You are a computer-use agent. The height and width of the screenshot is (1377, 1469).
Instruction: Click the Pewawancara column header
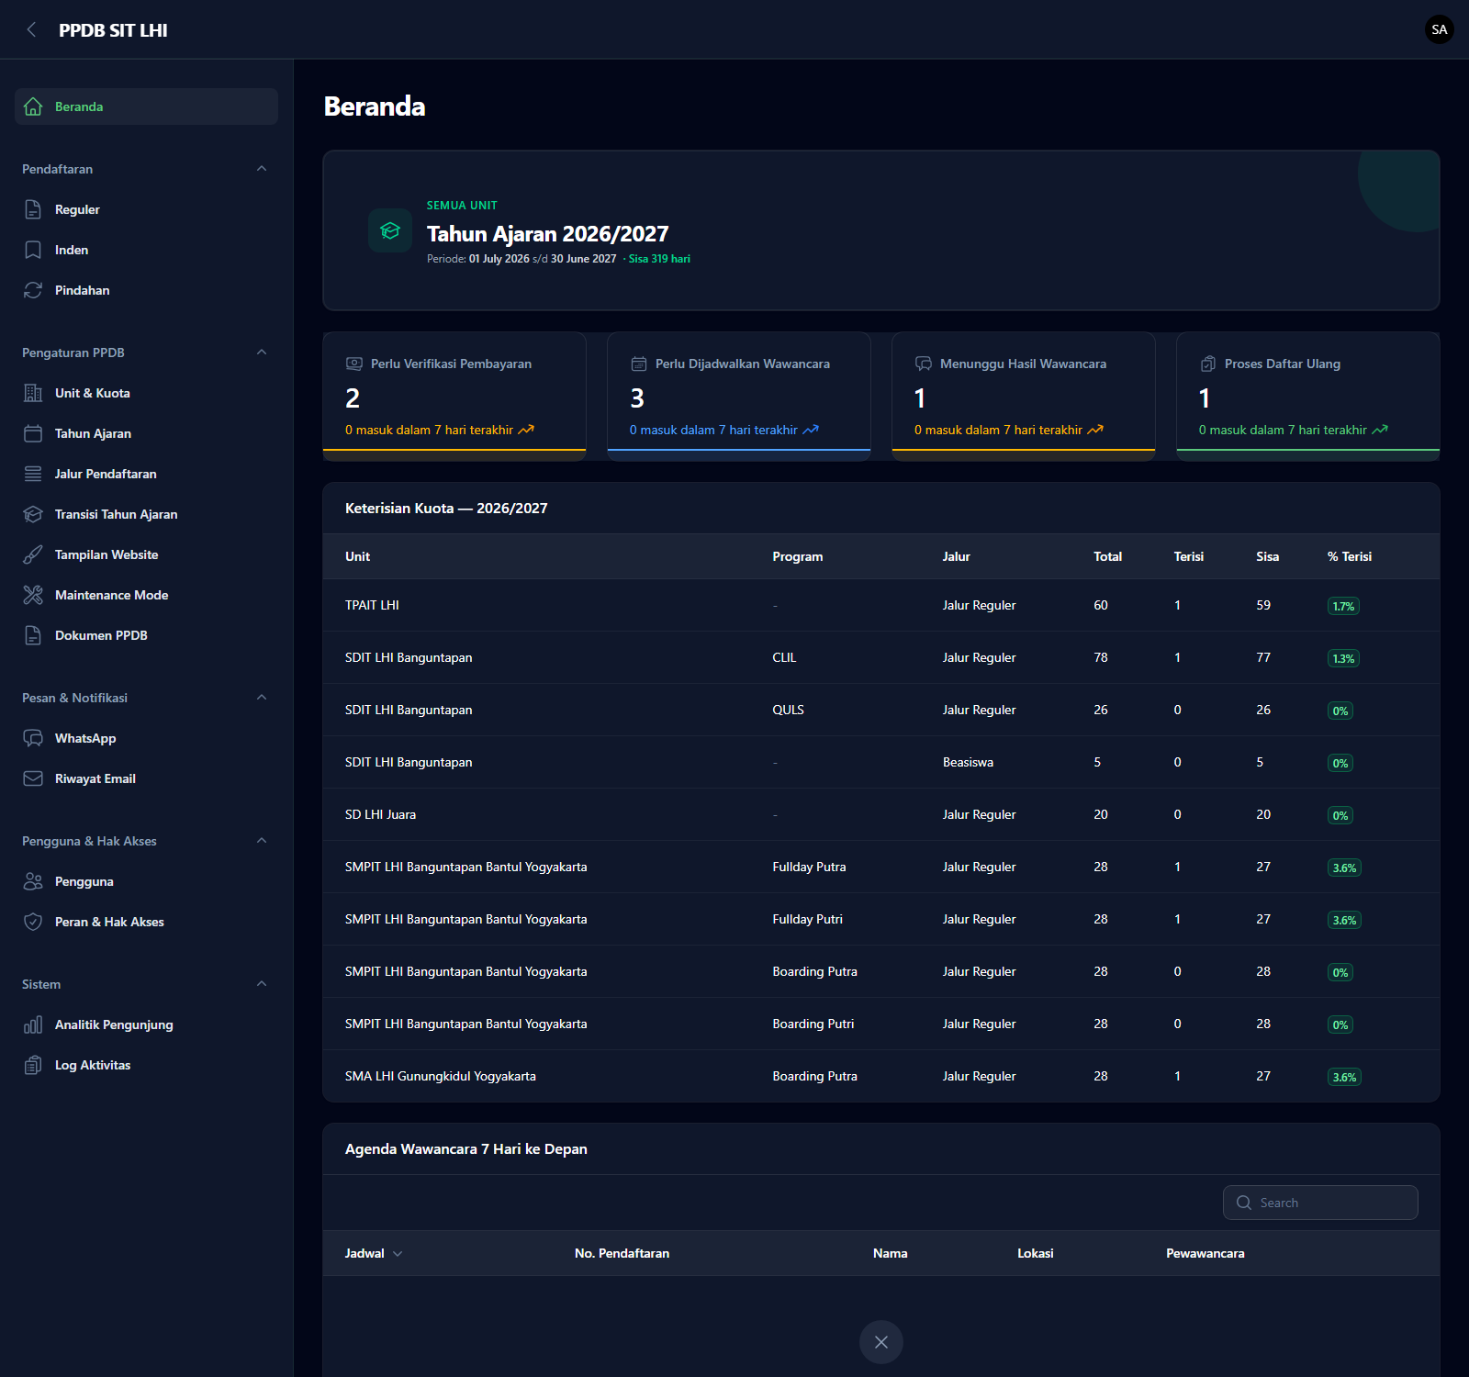1205,1253
